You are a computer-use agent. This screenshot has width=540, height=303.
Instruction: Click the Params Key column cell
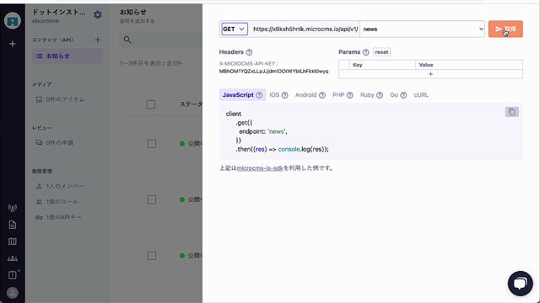[x=382, y=65]
